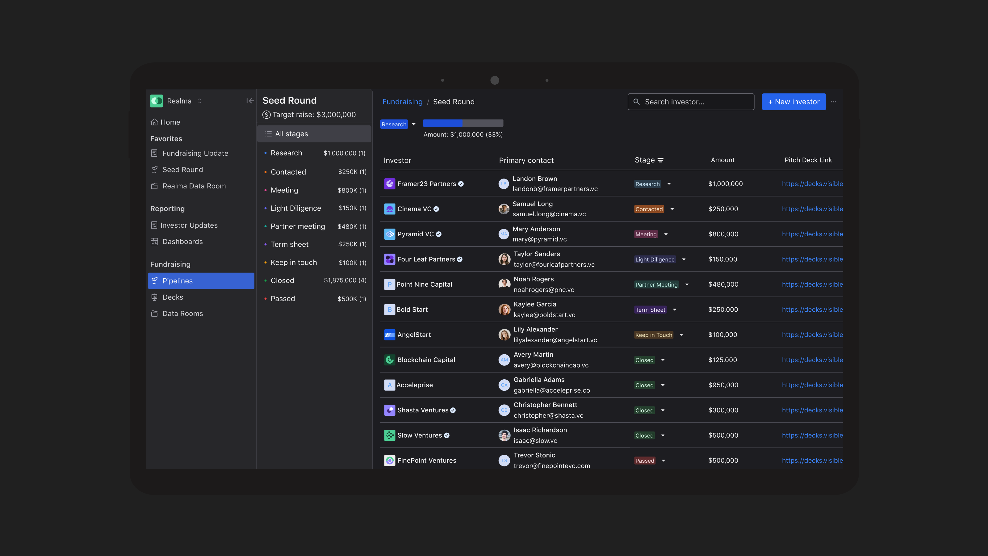The width and height of the screenshot is (988, 556).
Task: Collapse the sidebar with the arrow icon
Action: pos(250,101)
